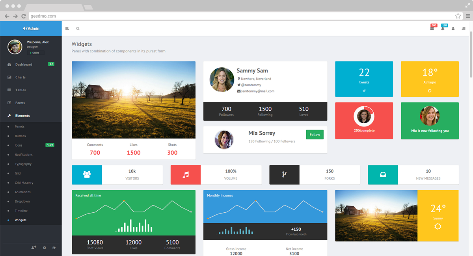Open notifications bell with 120 badge
This screenshot has height=256, width=473.
[443, 28]
